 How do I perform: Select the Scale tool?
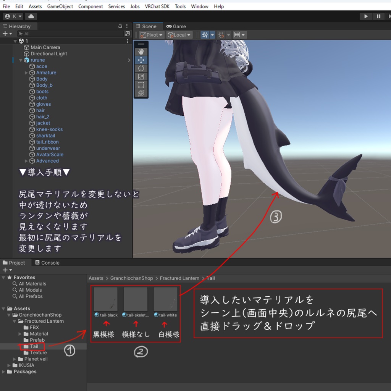tap(141, 76)
